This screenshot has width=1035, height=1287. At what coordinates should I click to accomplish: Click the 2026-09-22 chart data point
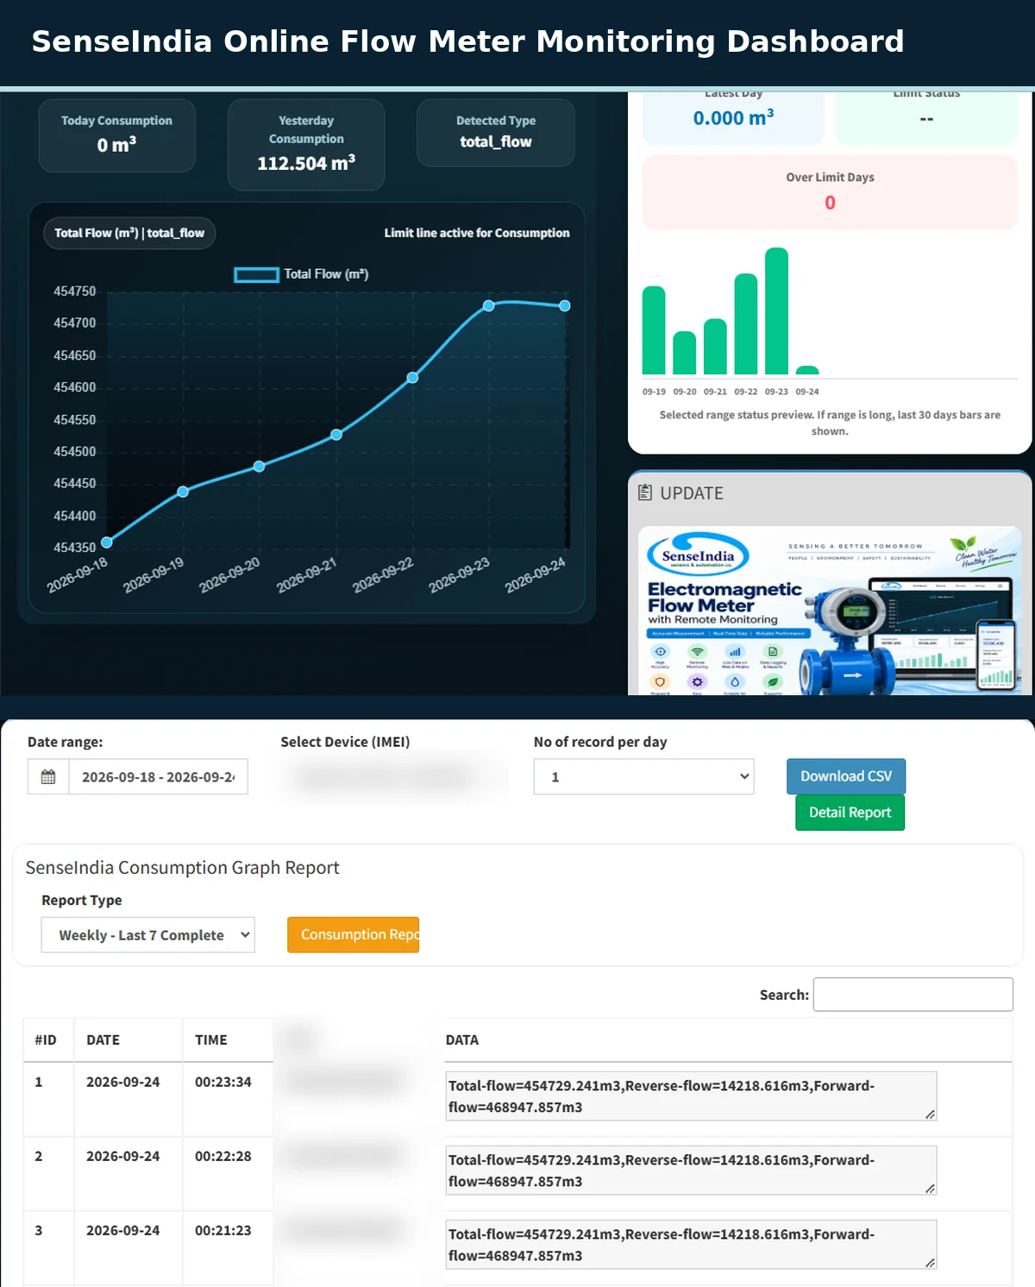click(x=412, y=378)
